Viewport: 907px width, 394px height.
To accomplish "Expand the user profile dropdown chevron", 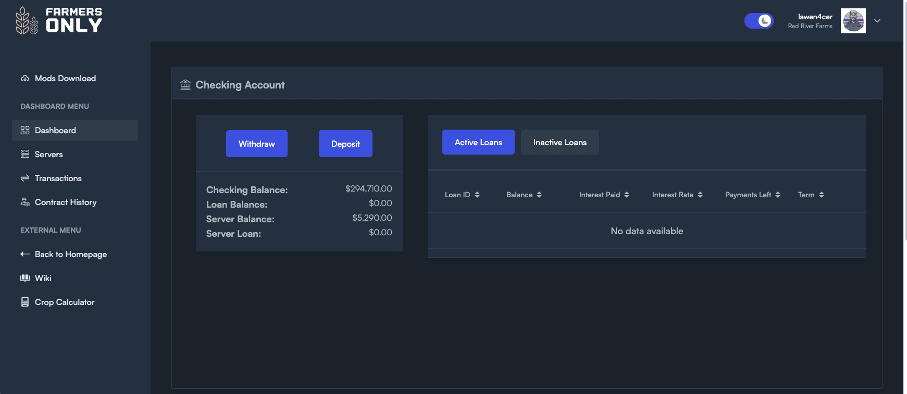I will [877, 21].
